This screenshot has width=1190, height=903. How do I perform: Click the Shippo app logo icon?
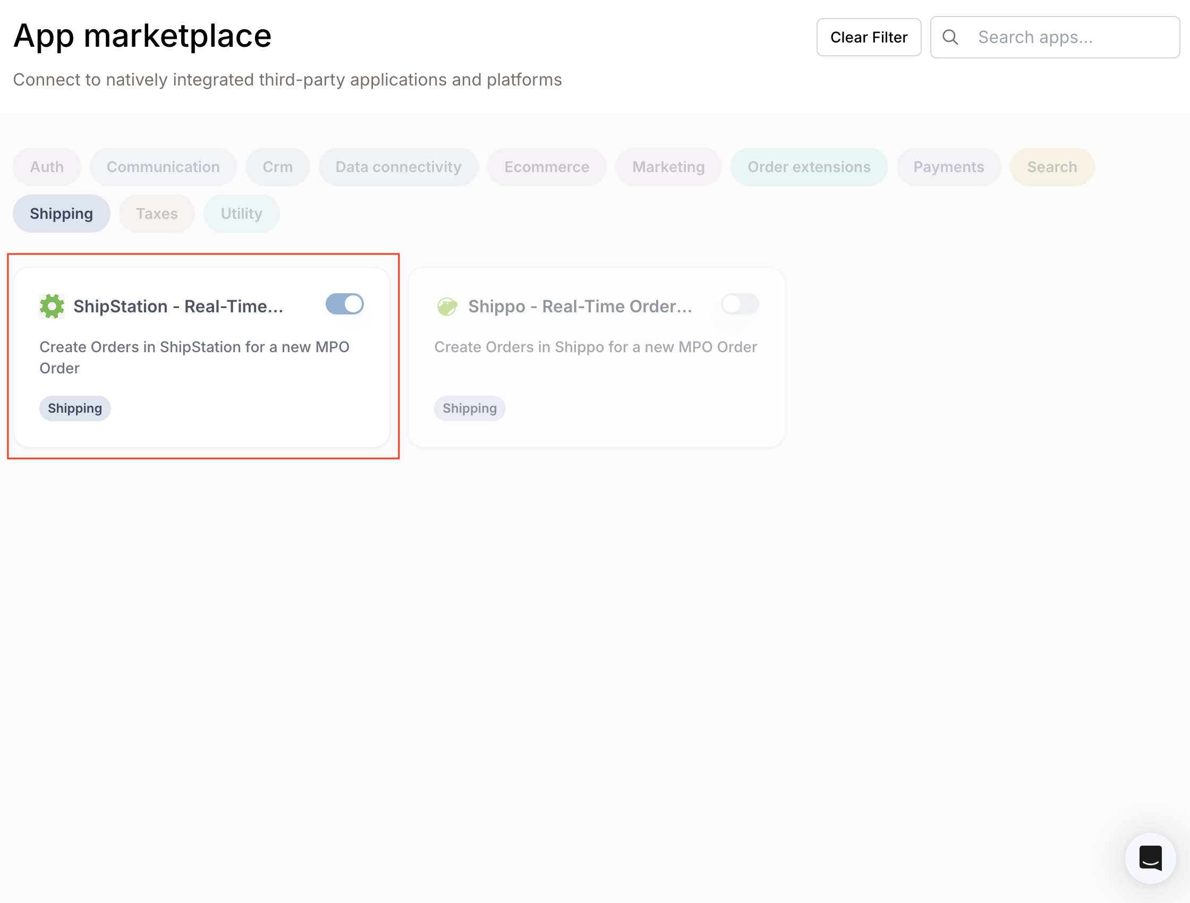coord(447,306)
